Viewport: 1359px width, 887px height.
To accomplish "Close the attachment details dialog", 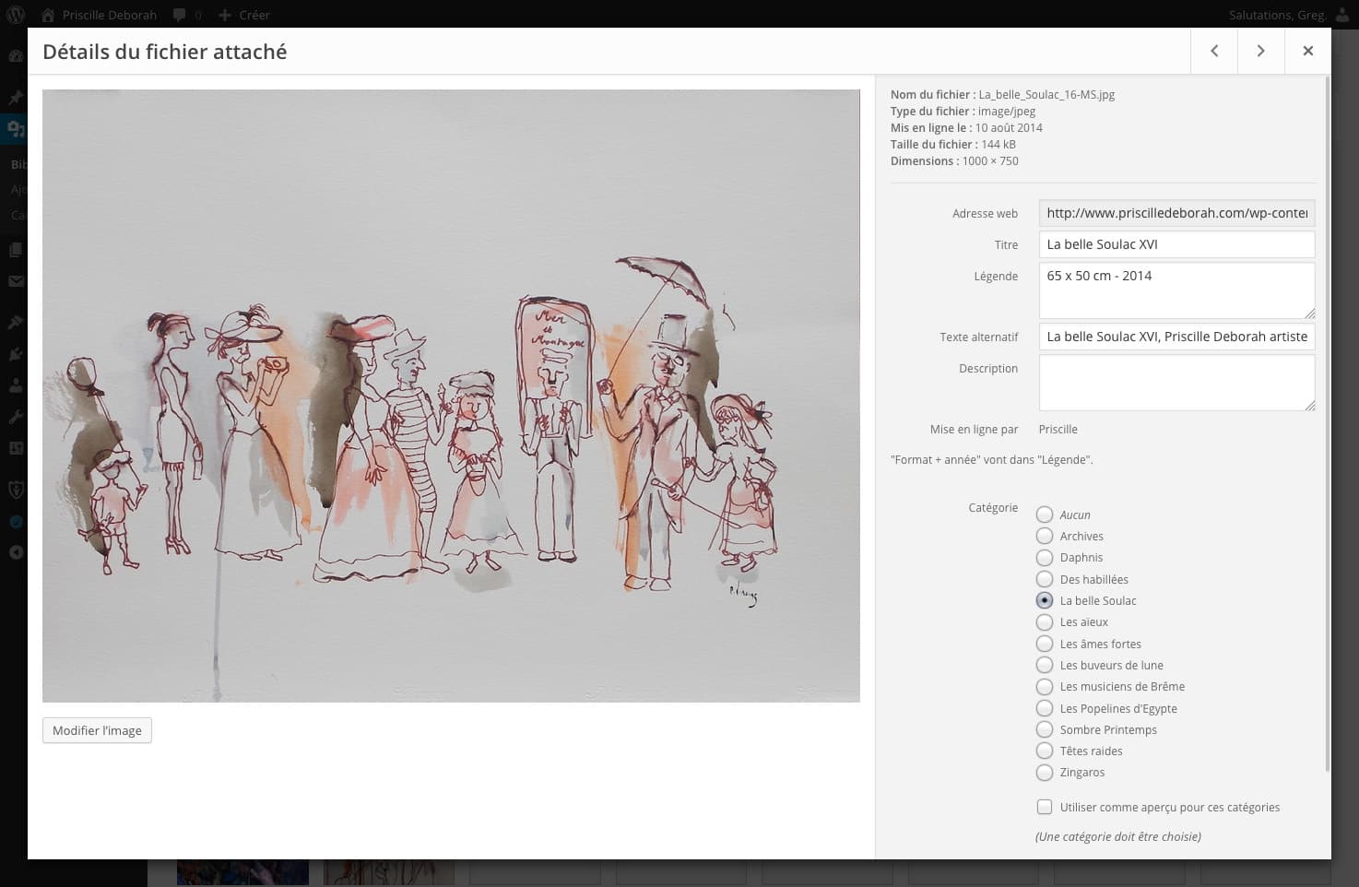I will [x=1307, y=51].
